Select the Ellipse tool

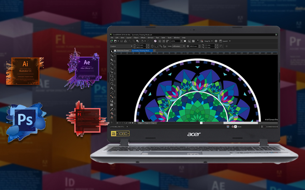click(x=112, y=80)
